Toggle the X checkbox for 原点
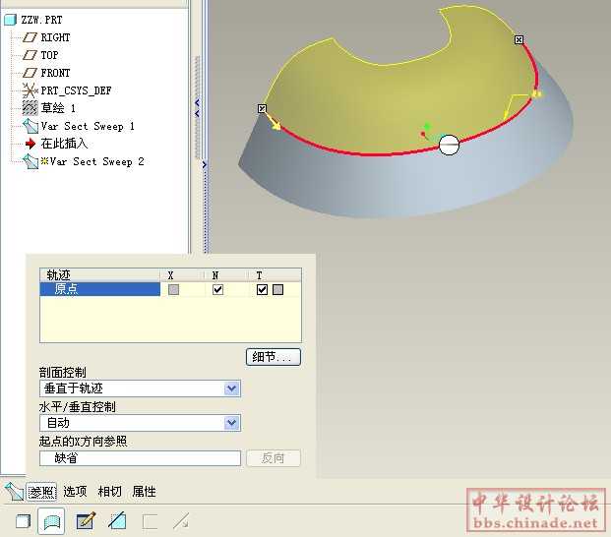The height and width of the screenshot is (537, 611). (x=173, y=289)
